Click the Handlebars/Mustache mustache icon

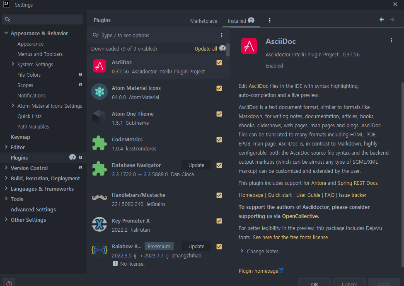(99, 198)
